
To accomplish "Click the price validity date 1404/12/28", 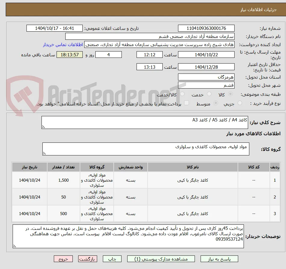I will (x=206, y=67).
